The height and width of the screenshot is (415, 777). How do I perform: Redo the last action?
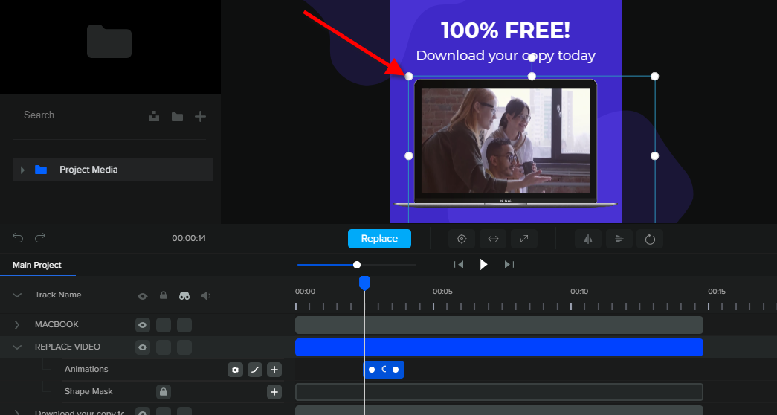[40, 238]
